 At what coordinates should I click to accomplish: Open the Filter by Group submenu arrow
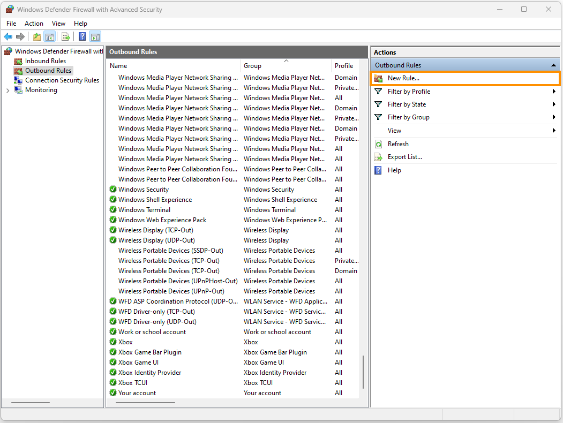(x=554, y=117)
